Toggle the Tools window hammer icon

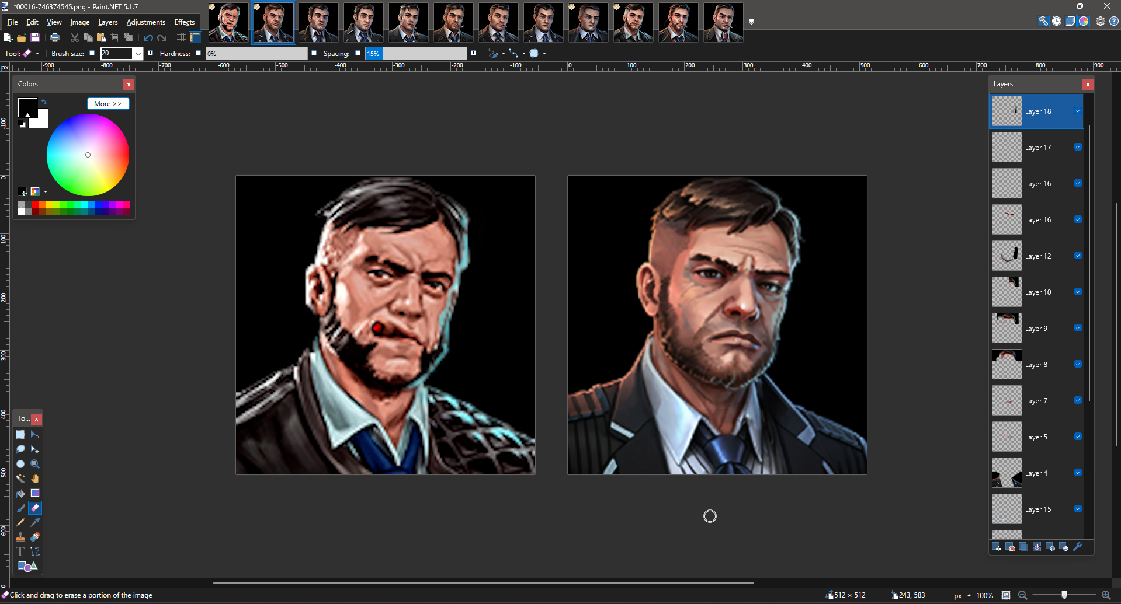1043,21
